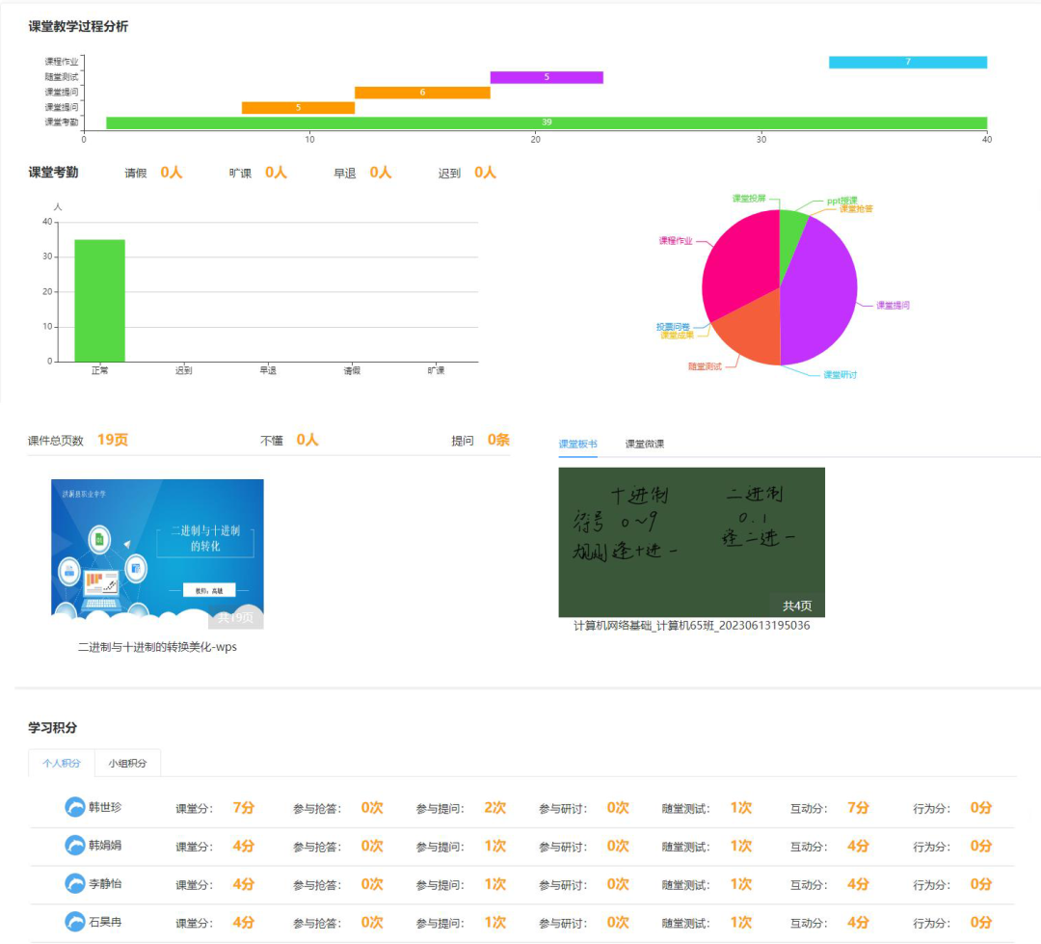Click the blue 课程作业 timeline bar labeled 7

coord(907,62)
